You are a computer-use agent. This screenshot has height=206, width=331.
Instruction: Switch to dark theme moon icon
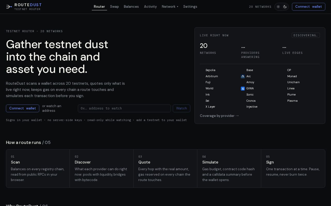pyautogui.click(x=285, y=7)
